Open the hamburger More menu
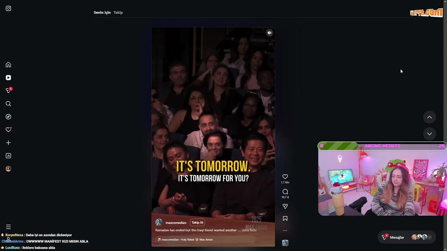Image resolution: width=447 pixels, height=251 pixels. point(8,227)
